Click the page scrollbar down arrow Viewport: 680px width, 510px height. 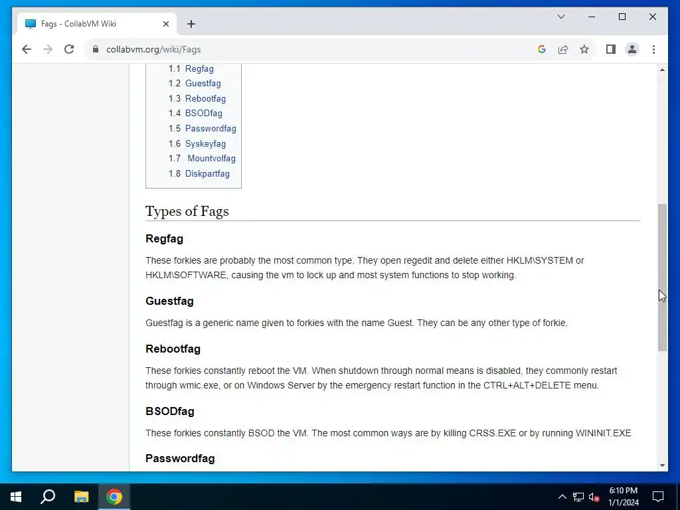662,466
